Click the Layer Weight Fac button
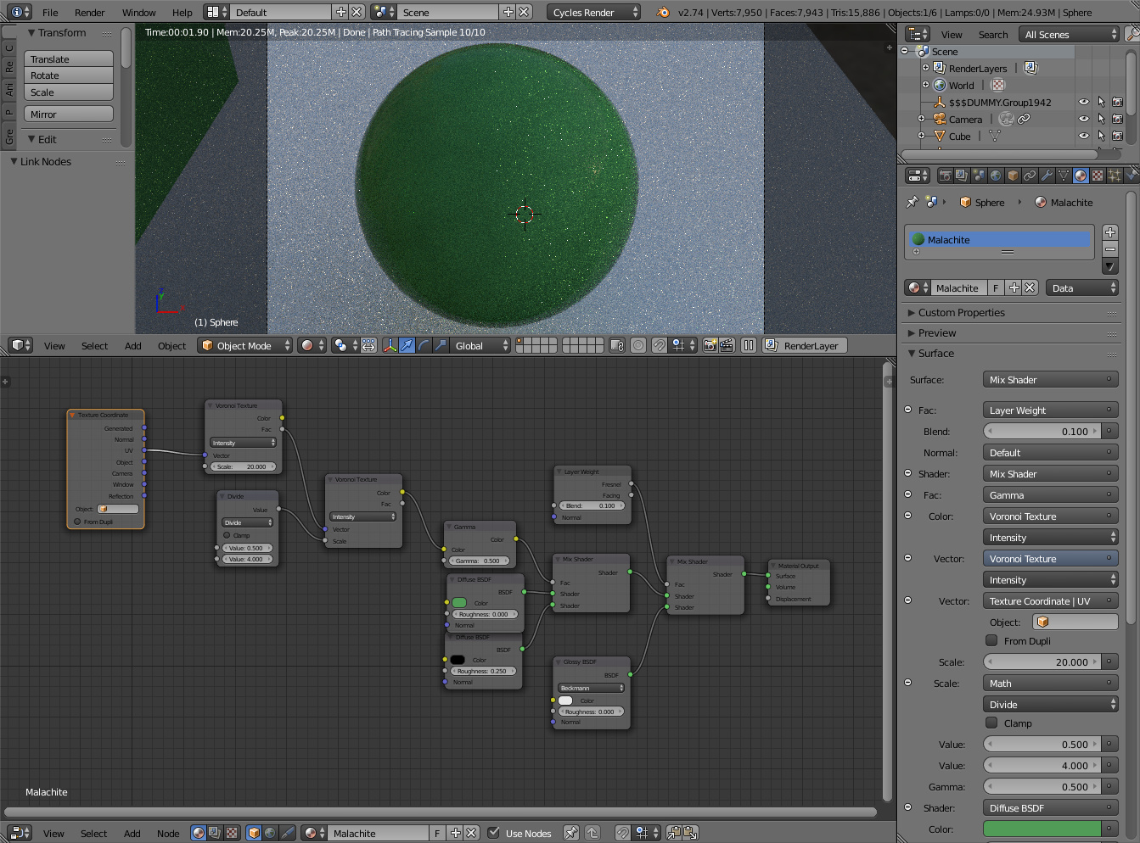 click(x=1051, y=410)
